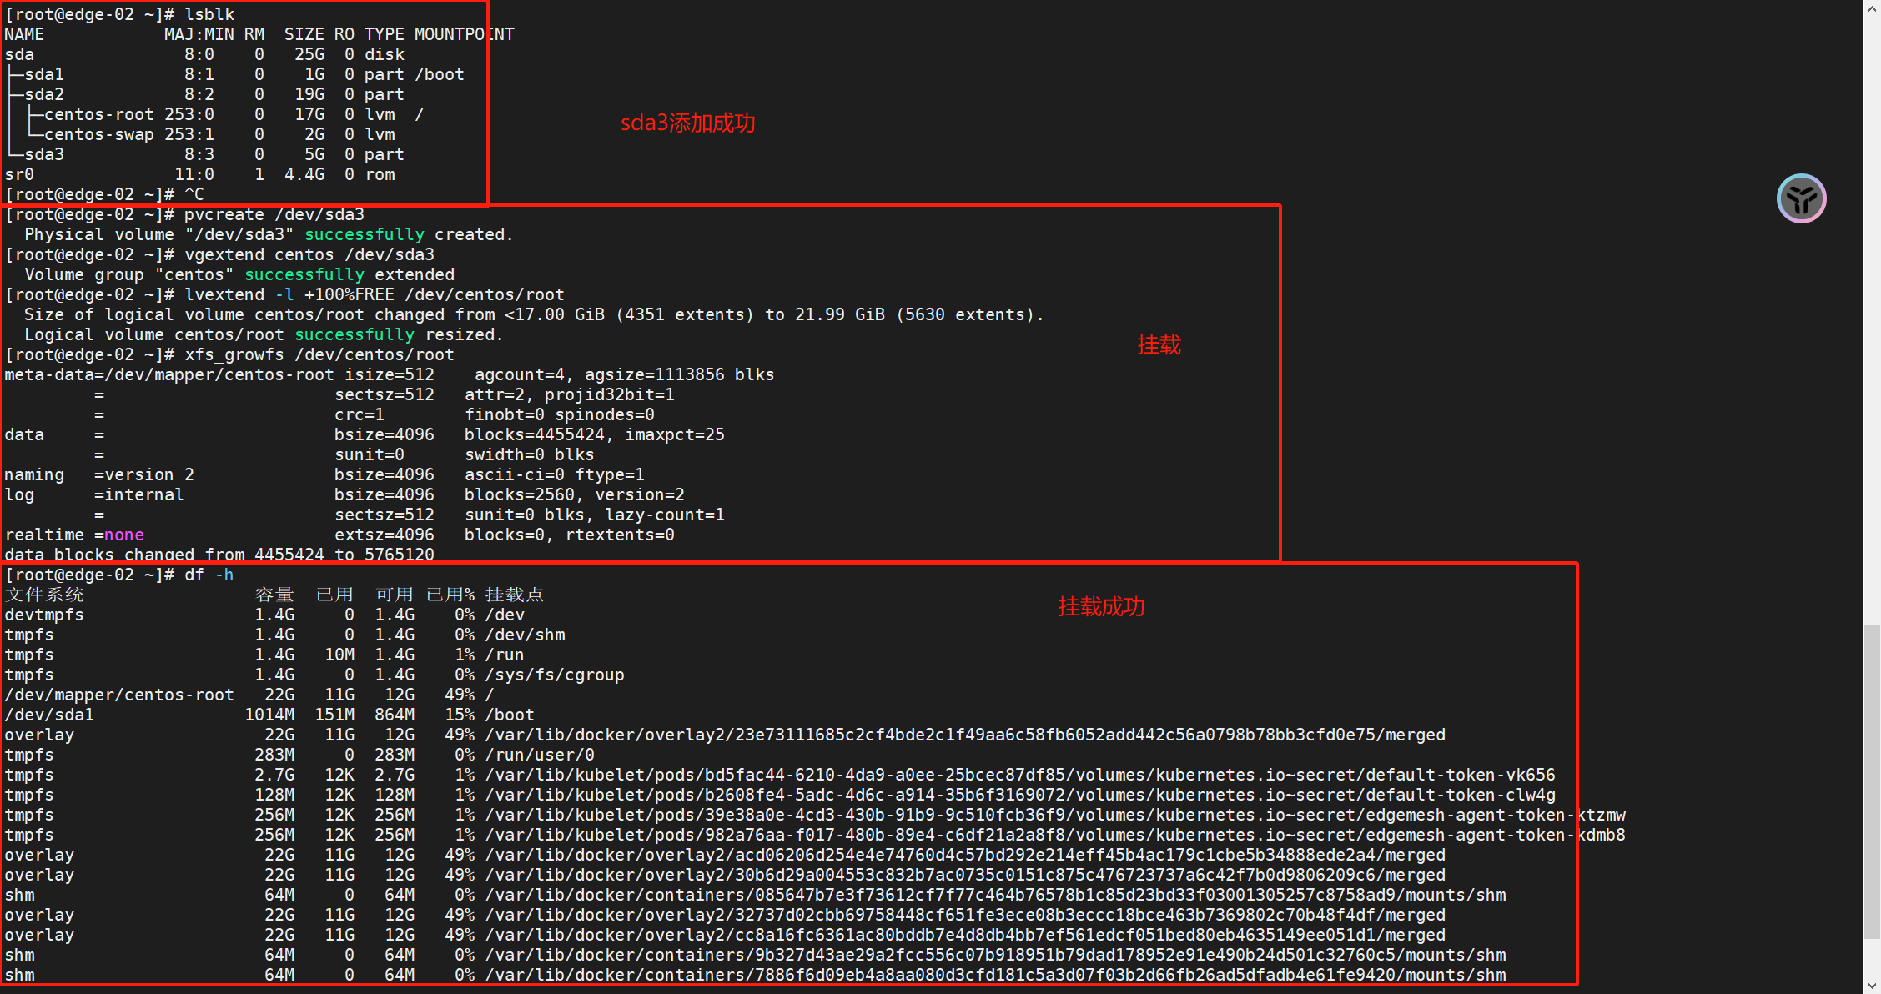Viewport: 1881px width, 994px height.
Task: Click the 'lsblk' command at the top
Action: click(209, 14)
